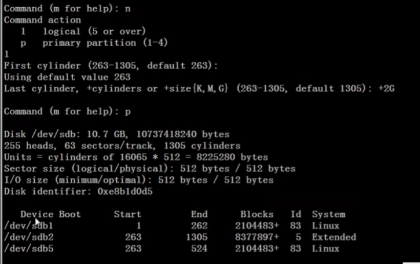Click the Device Boot column header
The image size is (420, 264).
tap(50, 214)
